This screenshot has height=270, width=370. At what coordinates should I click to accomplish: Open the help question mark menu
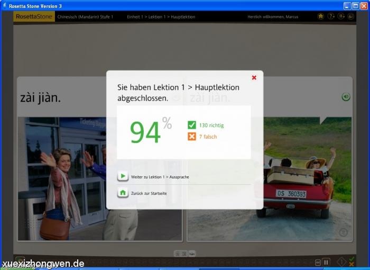(x=331, y=16)
